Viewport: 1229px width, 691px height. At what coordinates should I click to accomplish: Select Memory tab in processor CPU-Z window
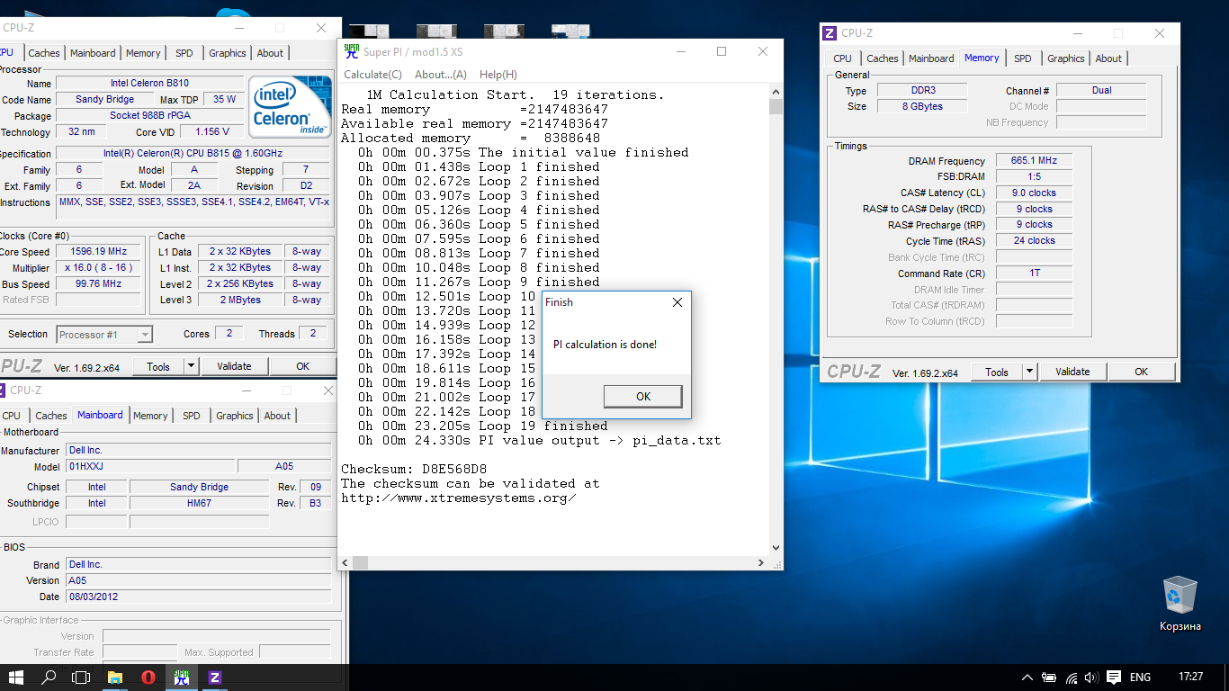click(143, 53)
